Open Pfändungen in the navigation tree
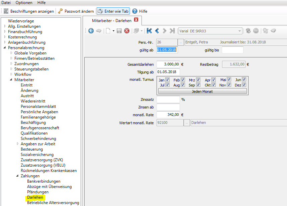This screenshot has width=287, height=206. (x=38, y=192)
